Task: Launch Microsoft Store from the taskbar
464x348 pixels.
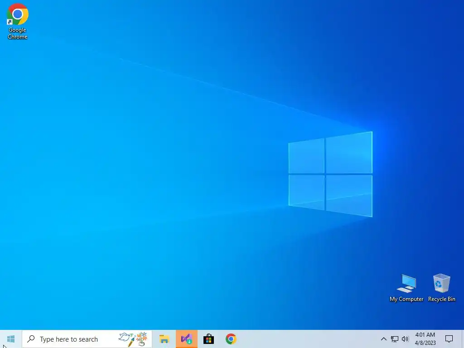Action: pos(208,339)
